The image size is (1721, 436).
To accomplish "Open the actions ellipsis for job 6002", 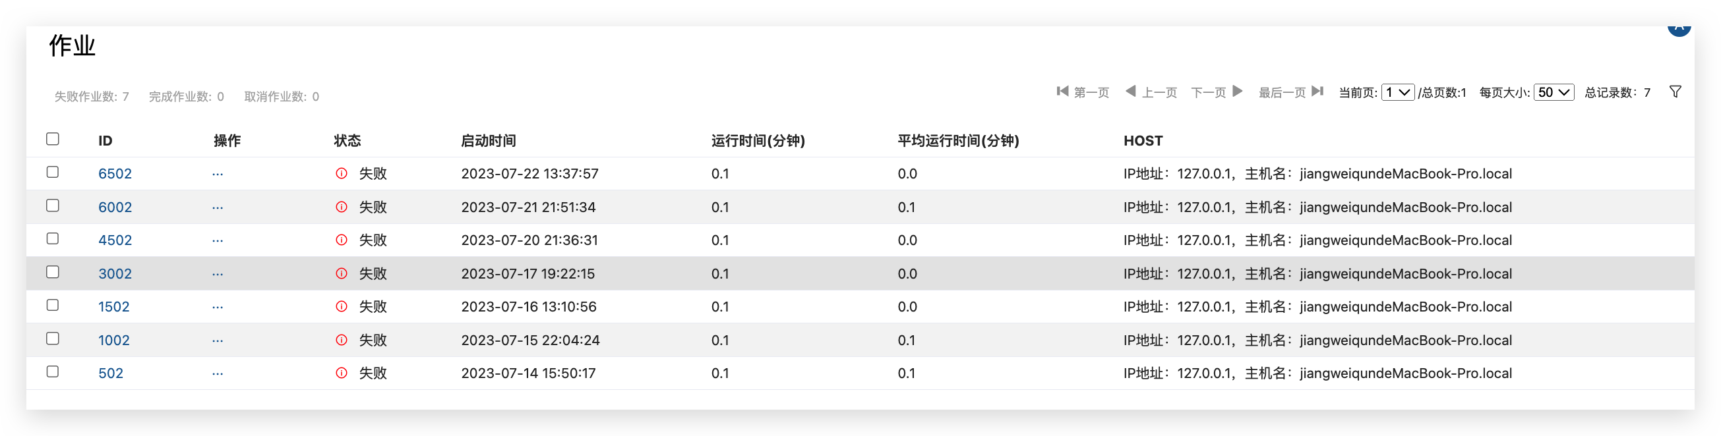I will coord(218,207).
